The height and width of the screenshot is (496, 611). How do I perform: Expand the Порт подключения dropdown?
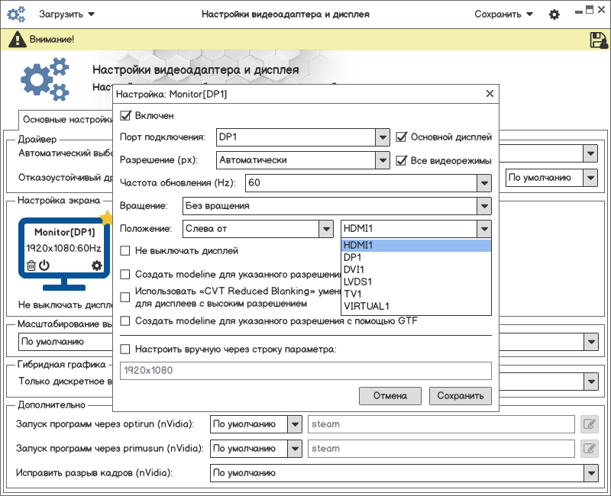(x=383, y=137)
